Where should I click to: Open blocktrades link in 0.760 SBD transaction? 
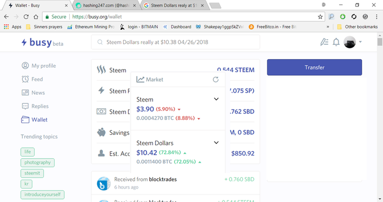163,179
